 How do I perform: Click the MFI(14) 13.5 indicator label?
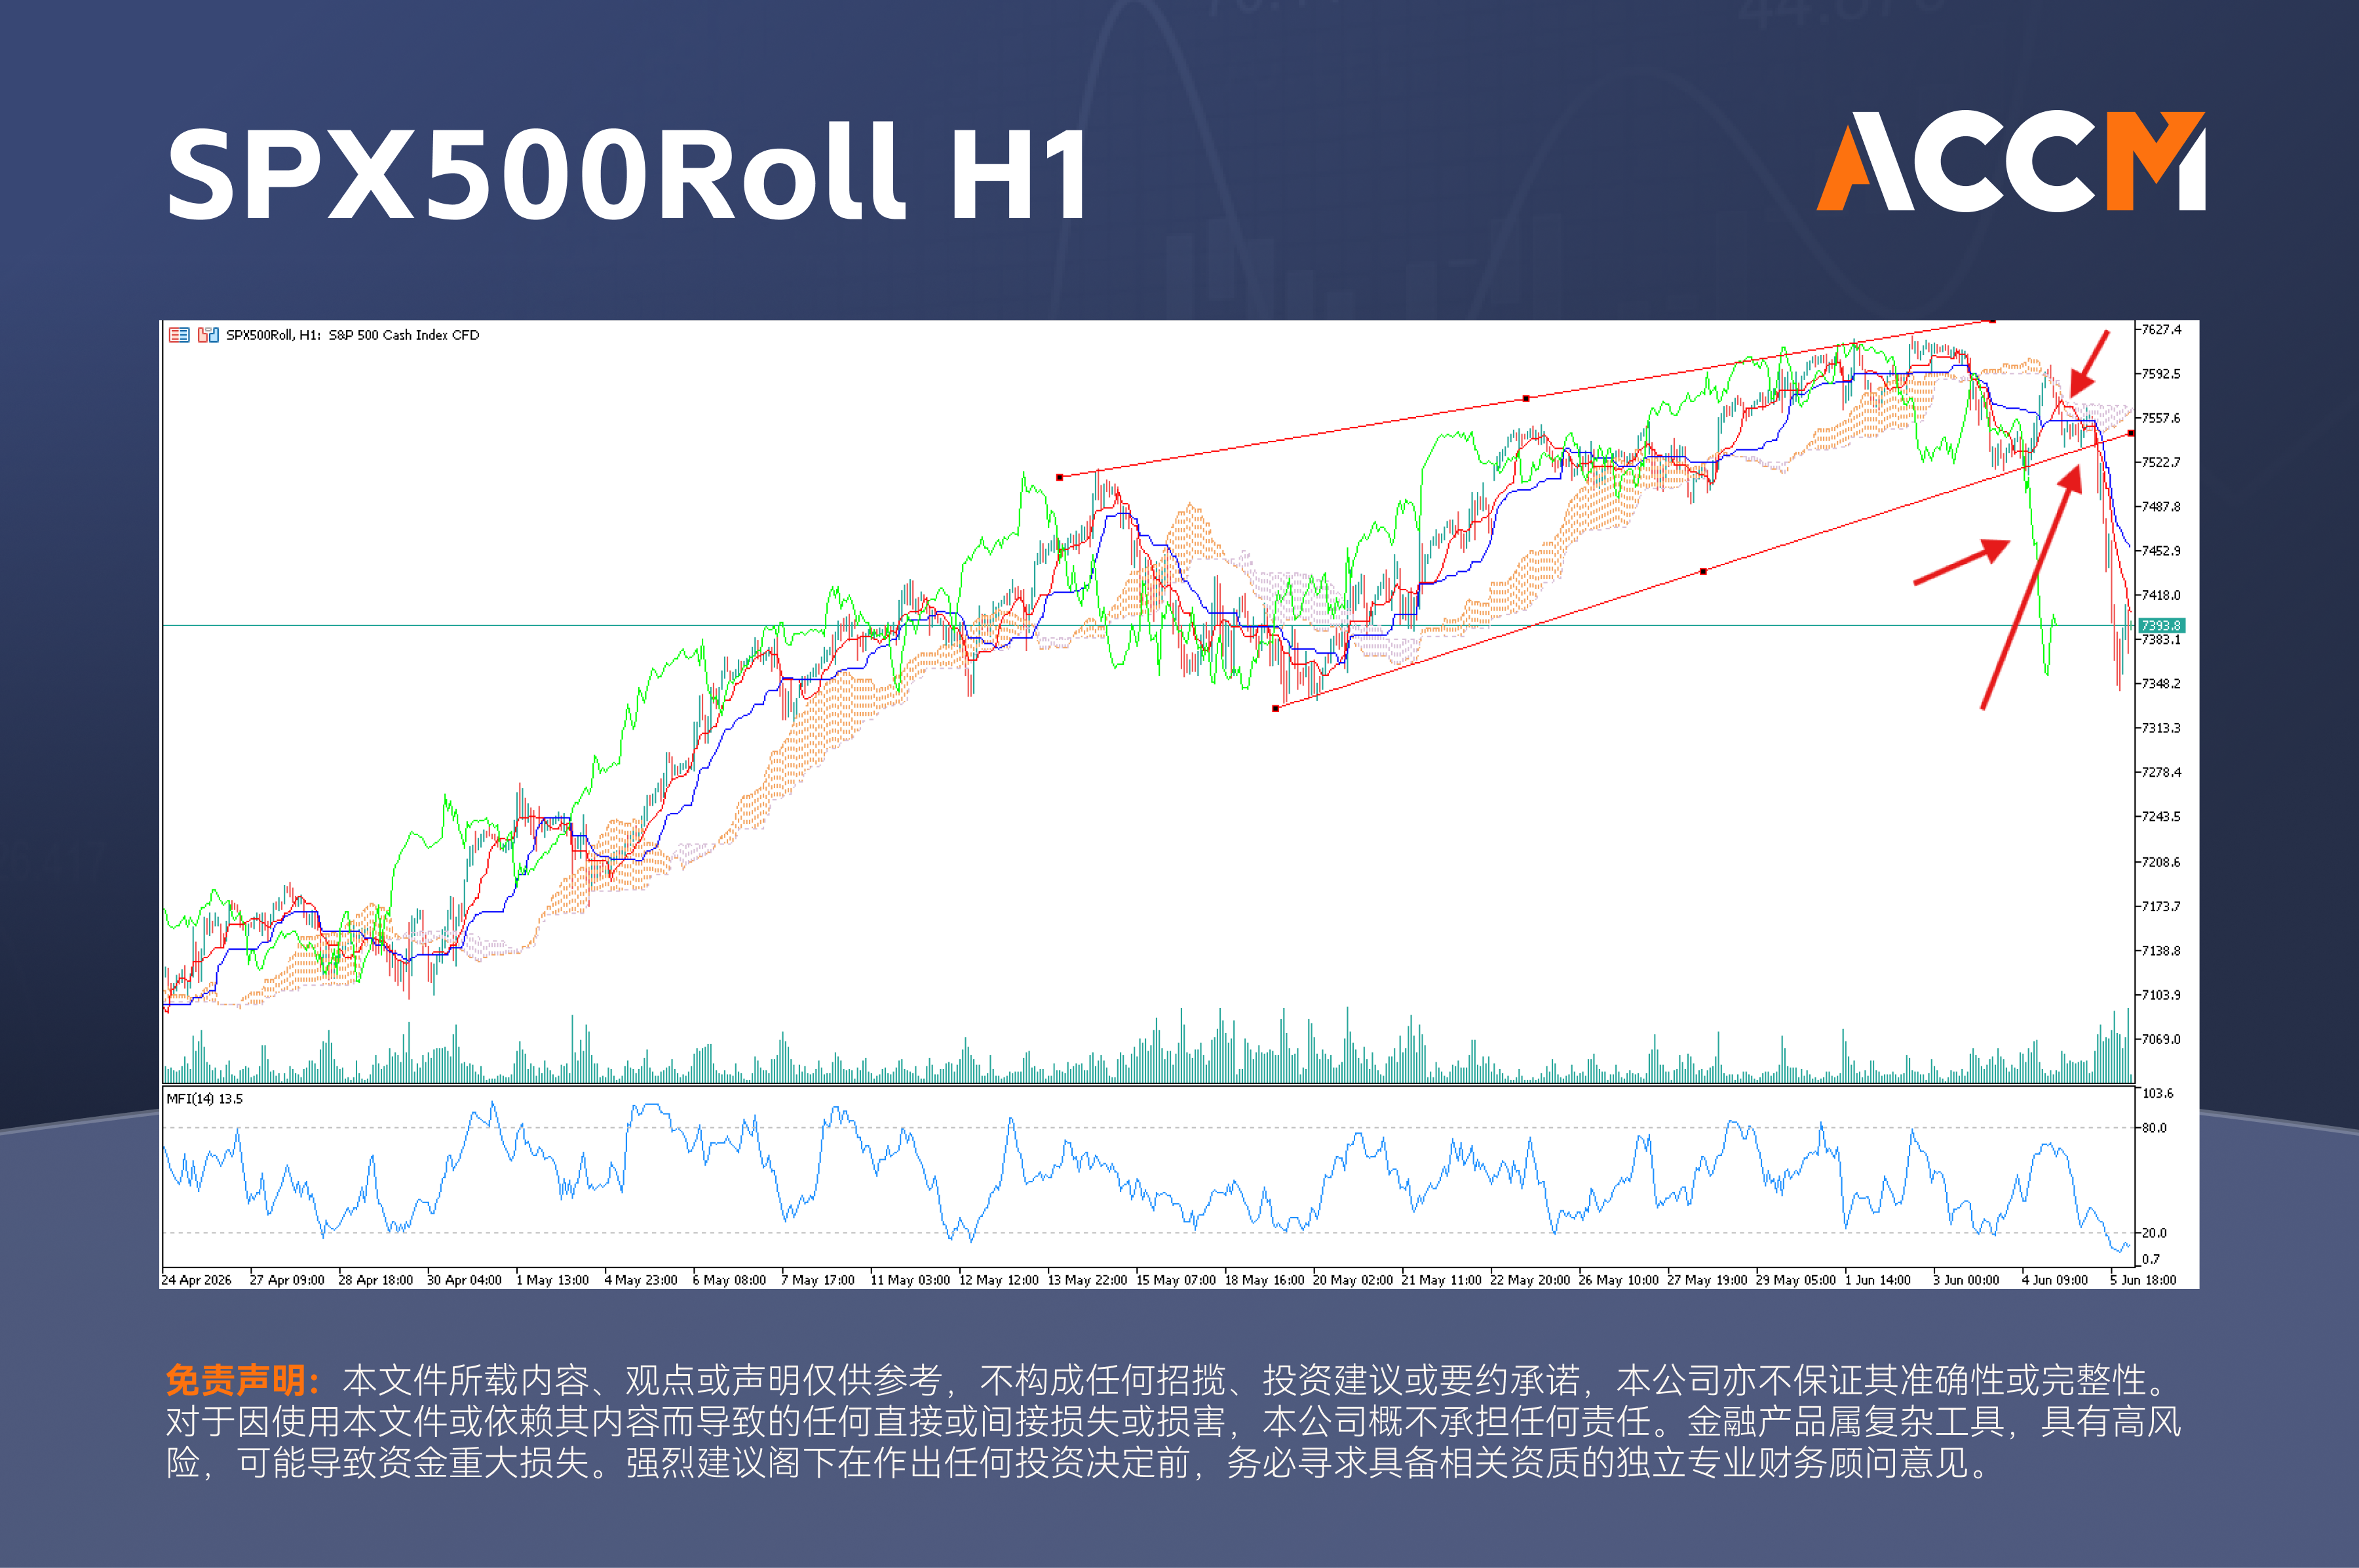(204, 1098)
